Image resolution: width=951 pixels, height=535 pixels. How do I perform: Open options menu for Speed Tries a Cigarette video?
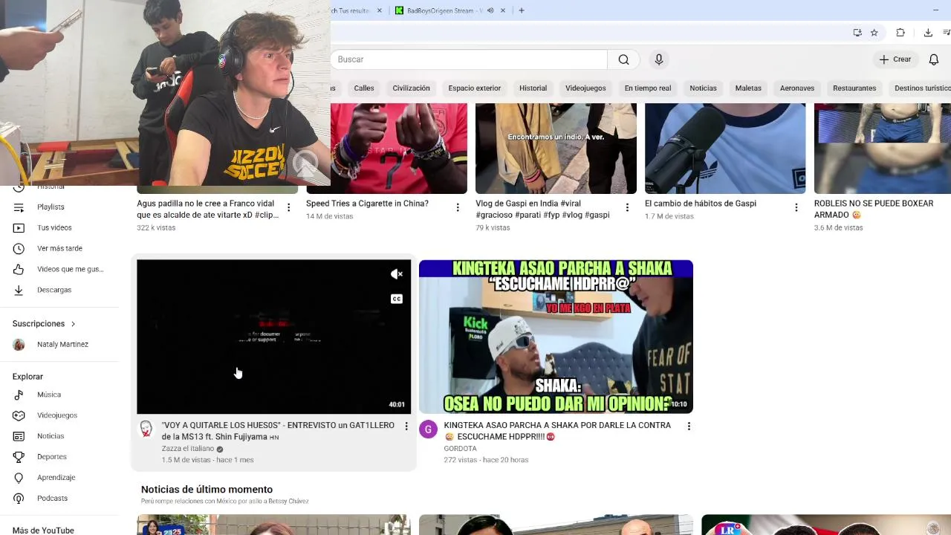pos(458,208)
